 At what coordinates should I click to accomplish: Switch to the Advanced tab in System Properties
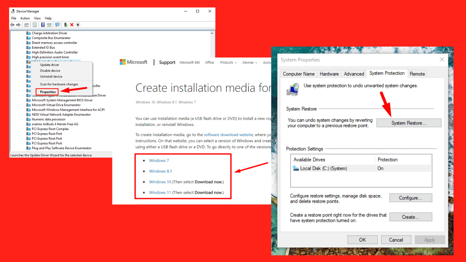click(354, 74)
